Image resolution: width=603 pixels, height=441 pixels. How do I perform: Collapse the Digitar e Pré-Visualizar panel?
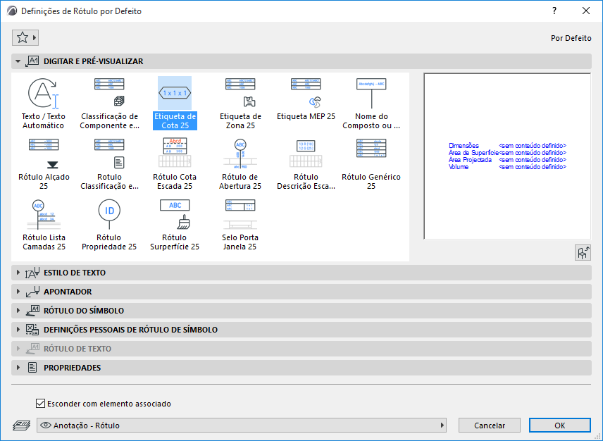tap(301, 61)
